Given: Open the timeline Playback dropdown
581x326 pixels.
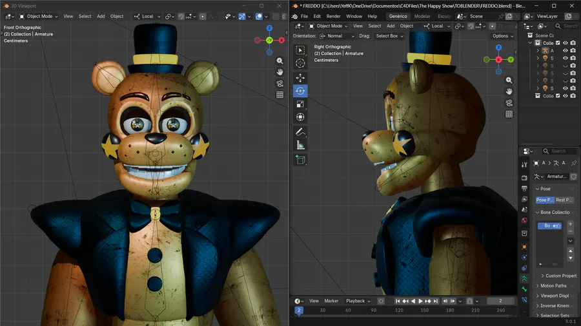Looking at the screenshot, I should coord(358,301).
